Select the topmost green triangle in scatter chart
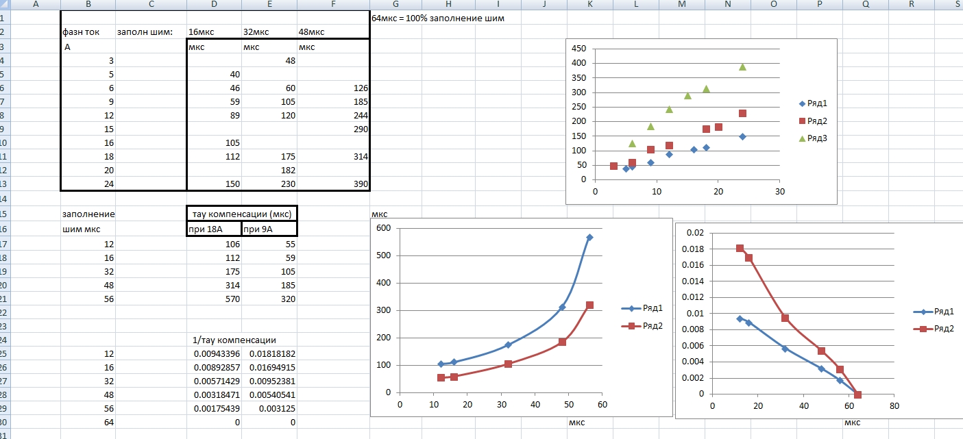 pos(742,66)
